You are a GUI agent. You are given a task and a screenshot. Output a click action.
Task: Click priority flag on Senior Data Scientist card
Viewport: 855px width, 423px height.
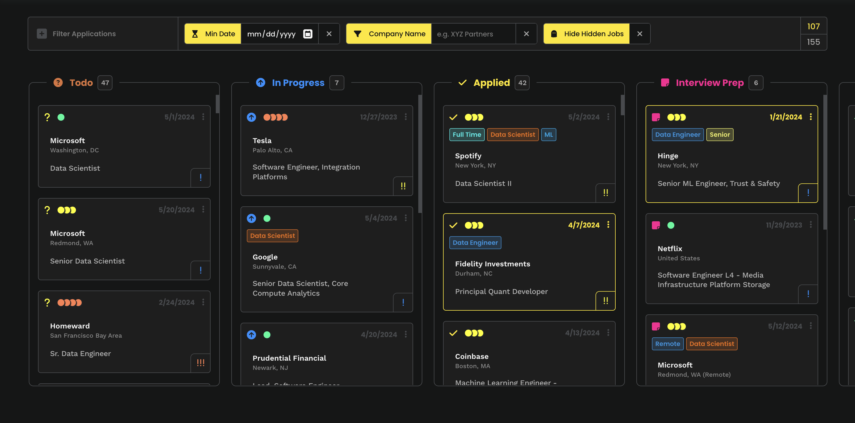[x=201, y=270]
